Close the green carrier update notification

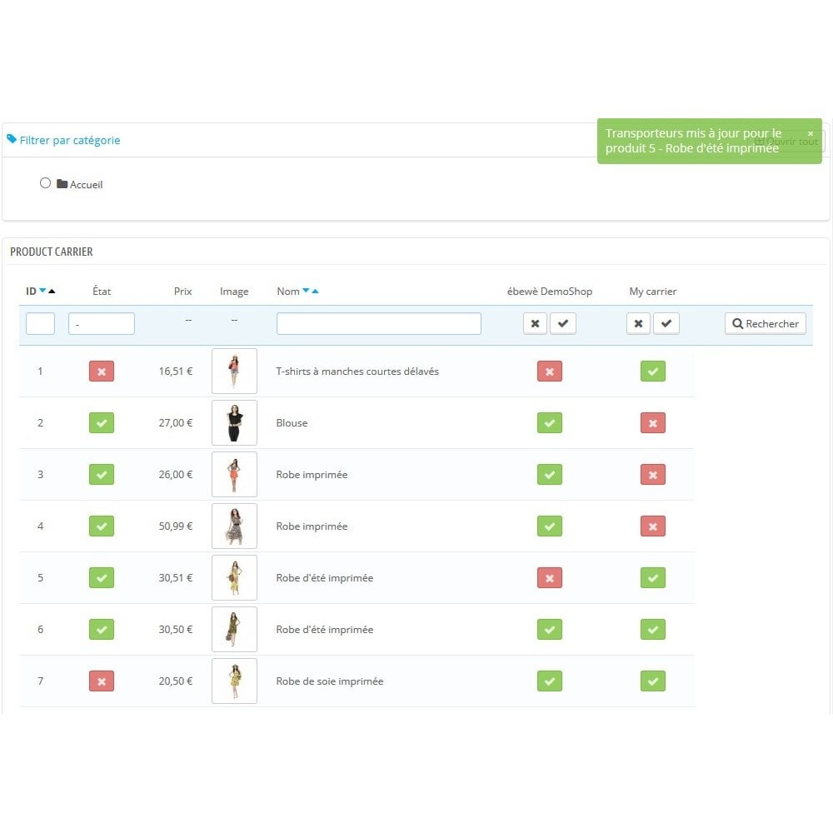pyautogui.click(x=811, y=133)
